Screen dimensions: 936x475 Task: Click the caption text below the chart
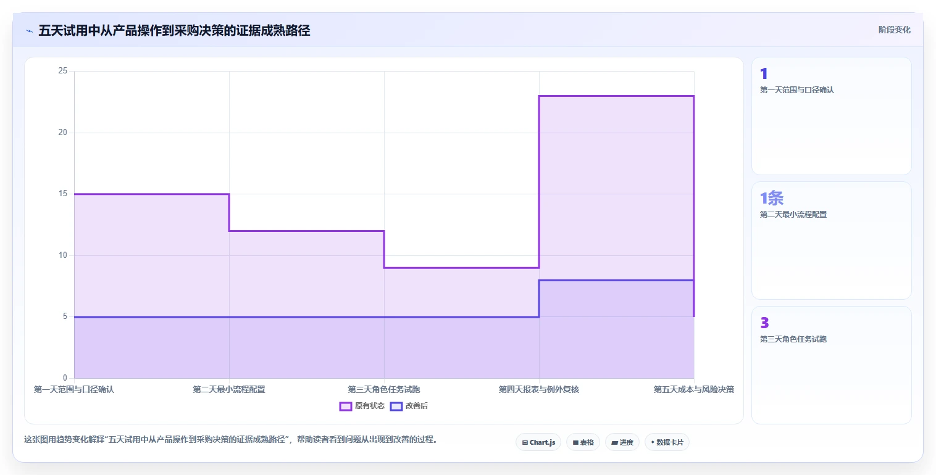click(x=230, y=440)
